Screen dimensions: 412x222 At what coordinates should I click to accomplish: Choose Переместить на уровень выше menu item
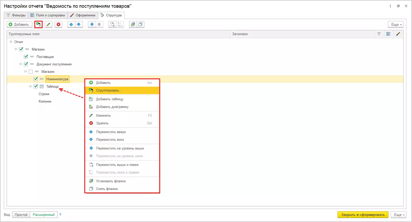pyautogui.click(x=122, y=148)
